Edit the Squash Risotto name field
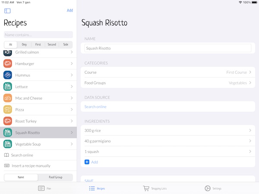Screen dimensions: 259x194 tap(168, 48)
